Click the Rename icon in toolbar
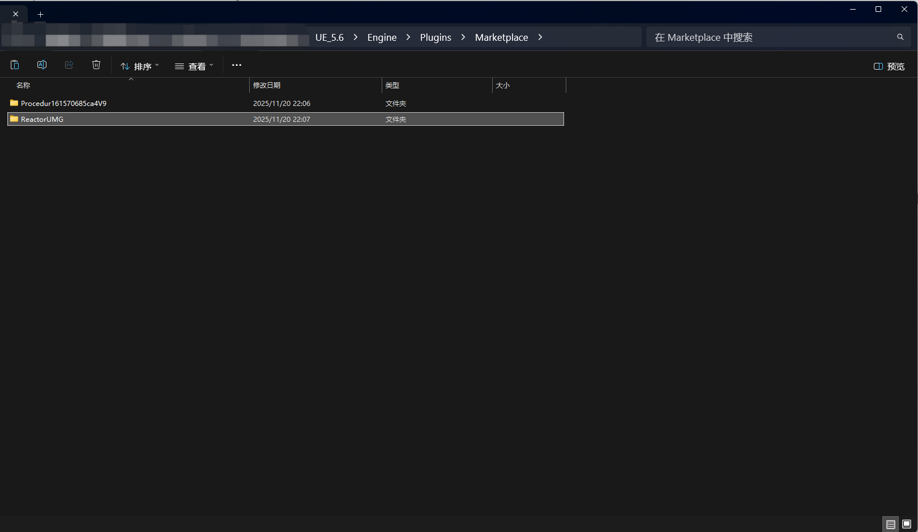This screenshot has width=918, height=532. coord(42,65)
